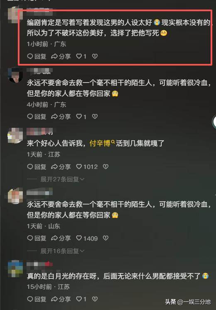
Task: Like the Shandong comment with 1409 likes
Action: pyautogui.click(x=87, y=238)
